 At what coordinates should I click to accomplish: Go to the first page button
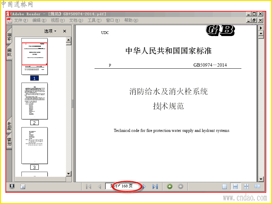89,187
